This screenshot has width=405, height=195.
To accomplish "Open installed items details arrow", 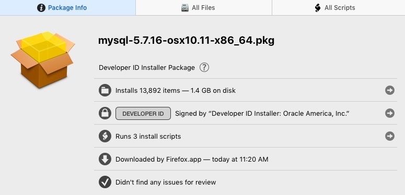I will 390,90.
